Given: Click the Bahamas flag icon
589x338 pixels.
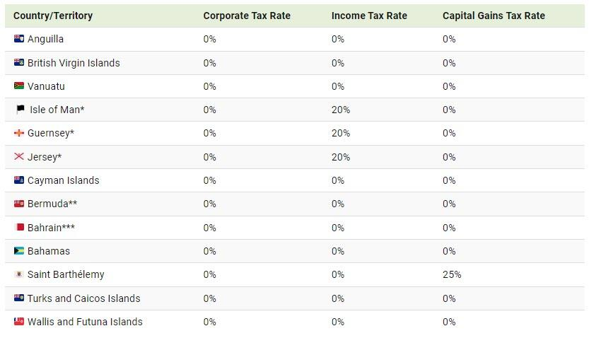Looking at the screenshot, I should tap(19, 251).
